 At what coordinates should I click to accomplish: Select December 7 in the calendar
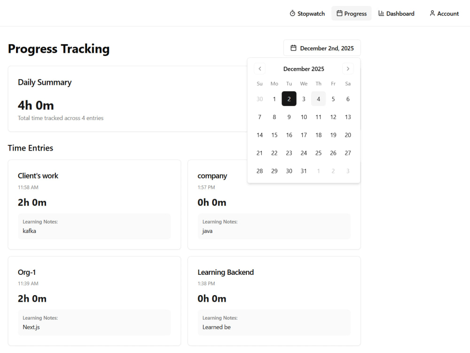[259, 117]
